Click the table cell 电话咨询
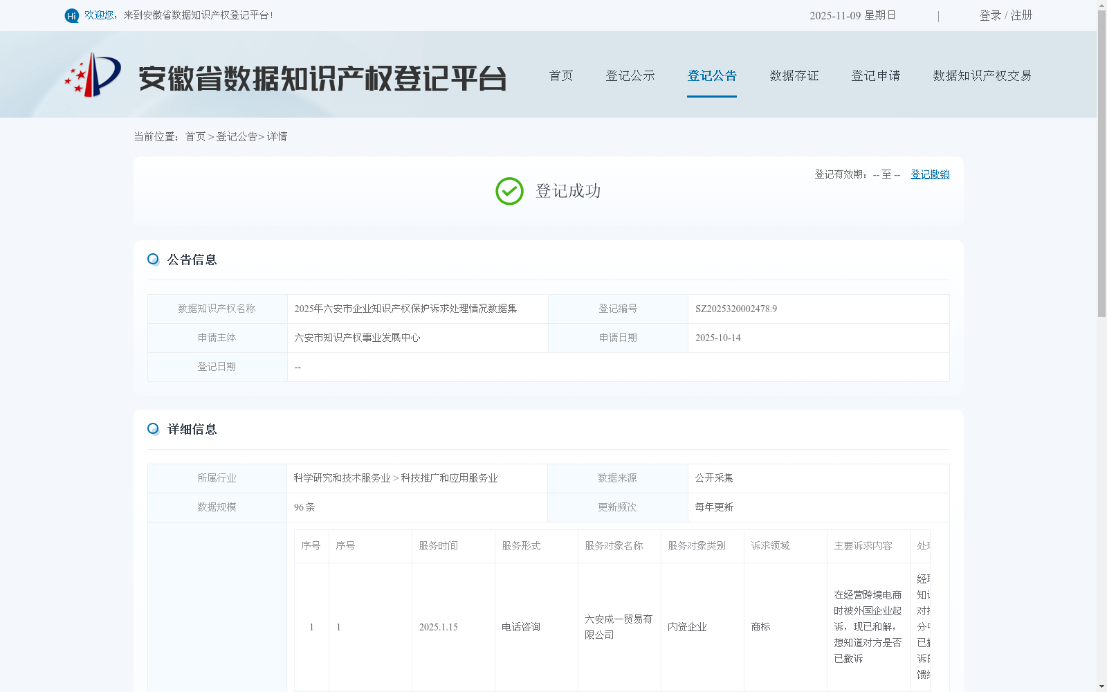The height and width of the screenshot is (692, 1107). (521, 627)
